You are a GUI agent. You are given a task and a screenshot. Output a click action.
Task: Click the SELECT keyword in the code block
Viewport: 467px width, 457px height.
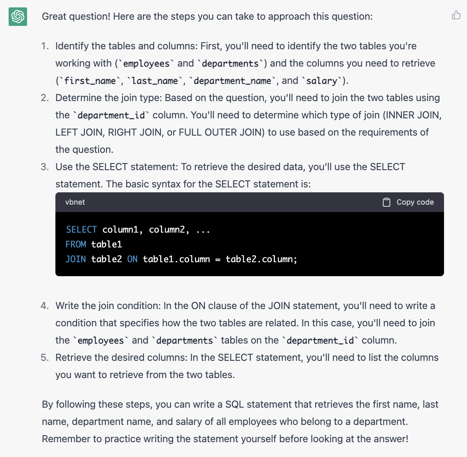coord(81,229)
